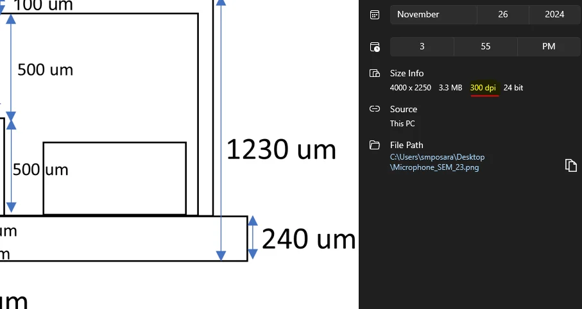582x309 pixels.
Task: Click the 240 um label in image
Action: (309, 238)
